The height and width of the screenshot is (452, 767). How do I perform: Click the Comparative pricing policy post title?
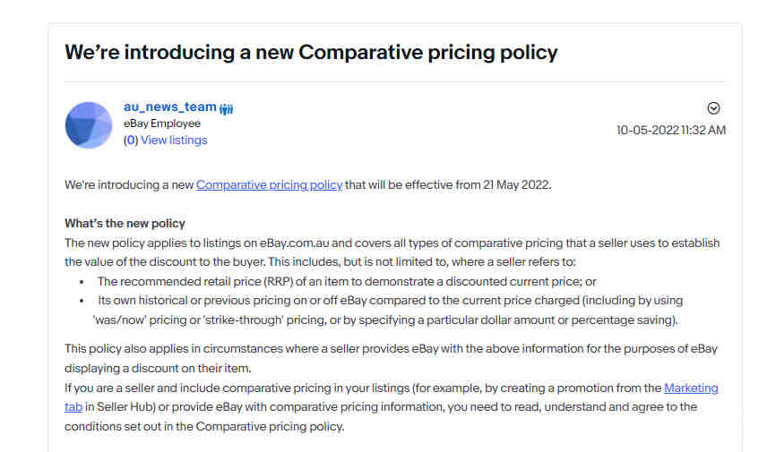(311, 53)
